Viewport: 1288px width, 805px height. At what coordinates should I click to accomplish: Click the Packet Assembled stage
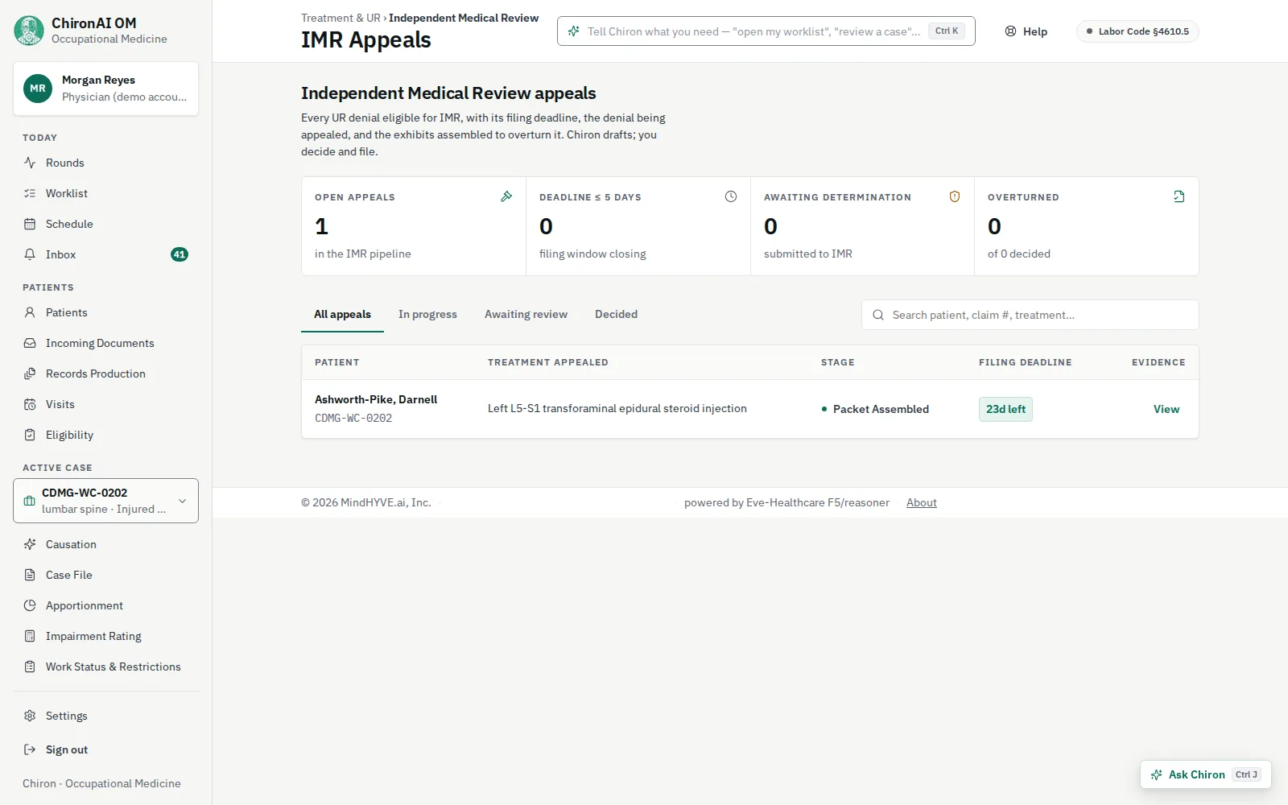click(875, 409)
